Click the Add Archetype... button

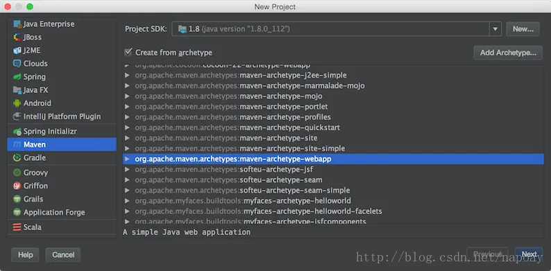coord(508,53)
